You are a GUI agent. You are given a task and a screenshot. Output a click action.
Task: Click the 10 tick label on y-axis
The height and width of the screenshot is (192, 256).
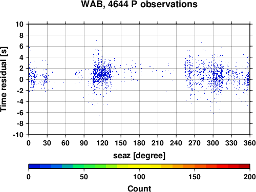click(19, 24)
